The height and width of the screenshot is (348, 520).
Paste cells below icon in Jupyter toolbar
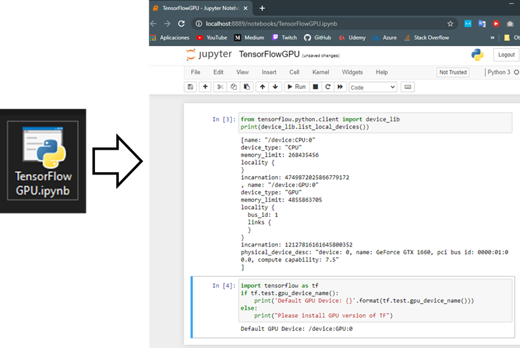[x=247, y=87]
